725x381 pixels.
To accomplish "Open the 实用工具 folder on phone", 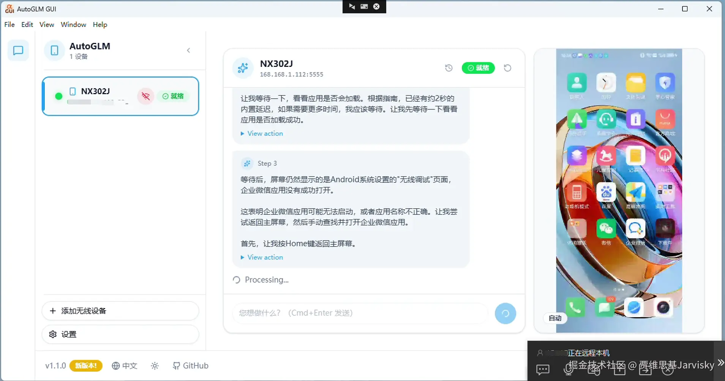I will (x=665, y=192).
